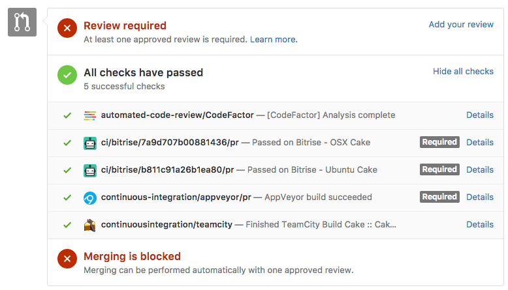
Task: View Details for Bitrise Ubuntu Cake check
Action: point(480,169)
